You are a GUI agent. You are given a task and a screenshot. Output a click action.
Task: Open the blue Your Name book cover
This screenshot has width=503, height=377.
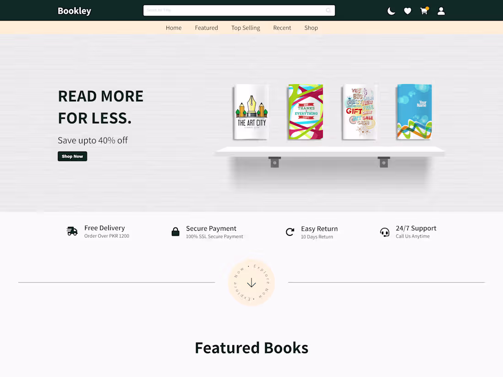(x=414, y=112)
